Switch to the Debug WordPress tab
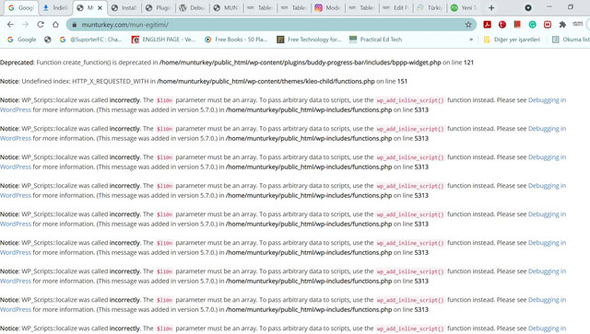Viewport: 590px width, 334px height. pyautogui.click(x=192, y=8)
